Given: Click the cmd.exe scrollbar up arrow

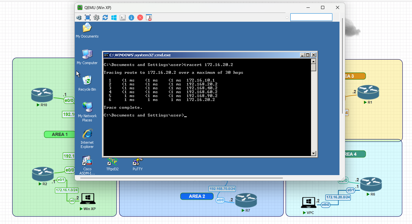Looking at the screenshot, I should [313, 62].
